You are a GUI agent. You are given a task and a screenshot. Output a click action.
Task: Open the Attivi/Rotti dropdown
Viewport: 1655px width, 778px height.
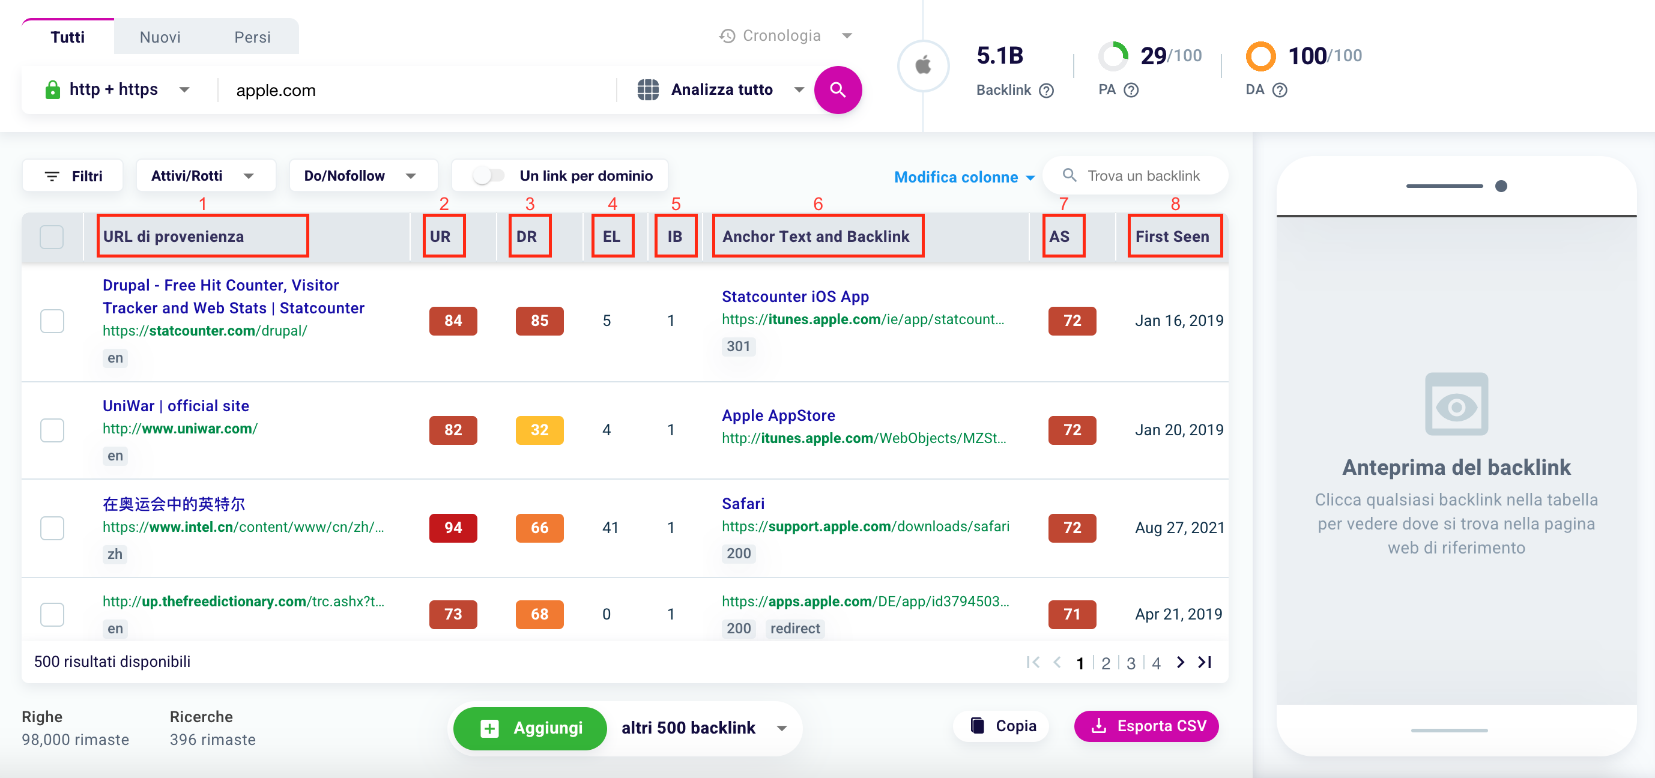[x=205, y=176]
